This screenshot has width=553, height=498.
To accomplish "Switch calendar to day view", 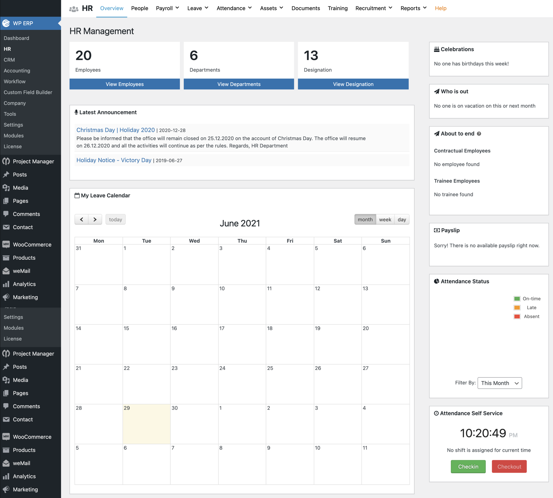I will click(402, 219).
